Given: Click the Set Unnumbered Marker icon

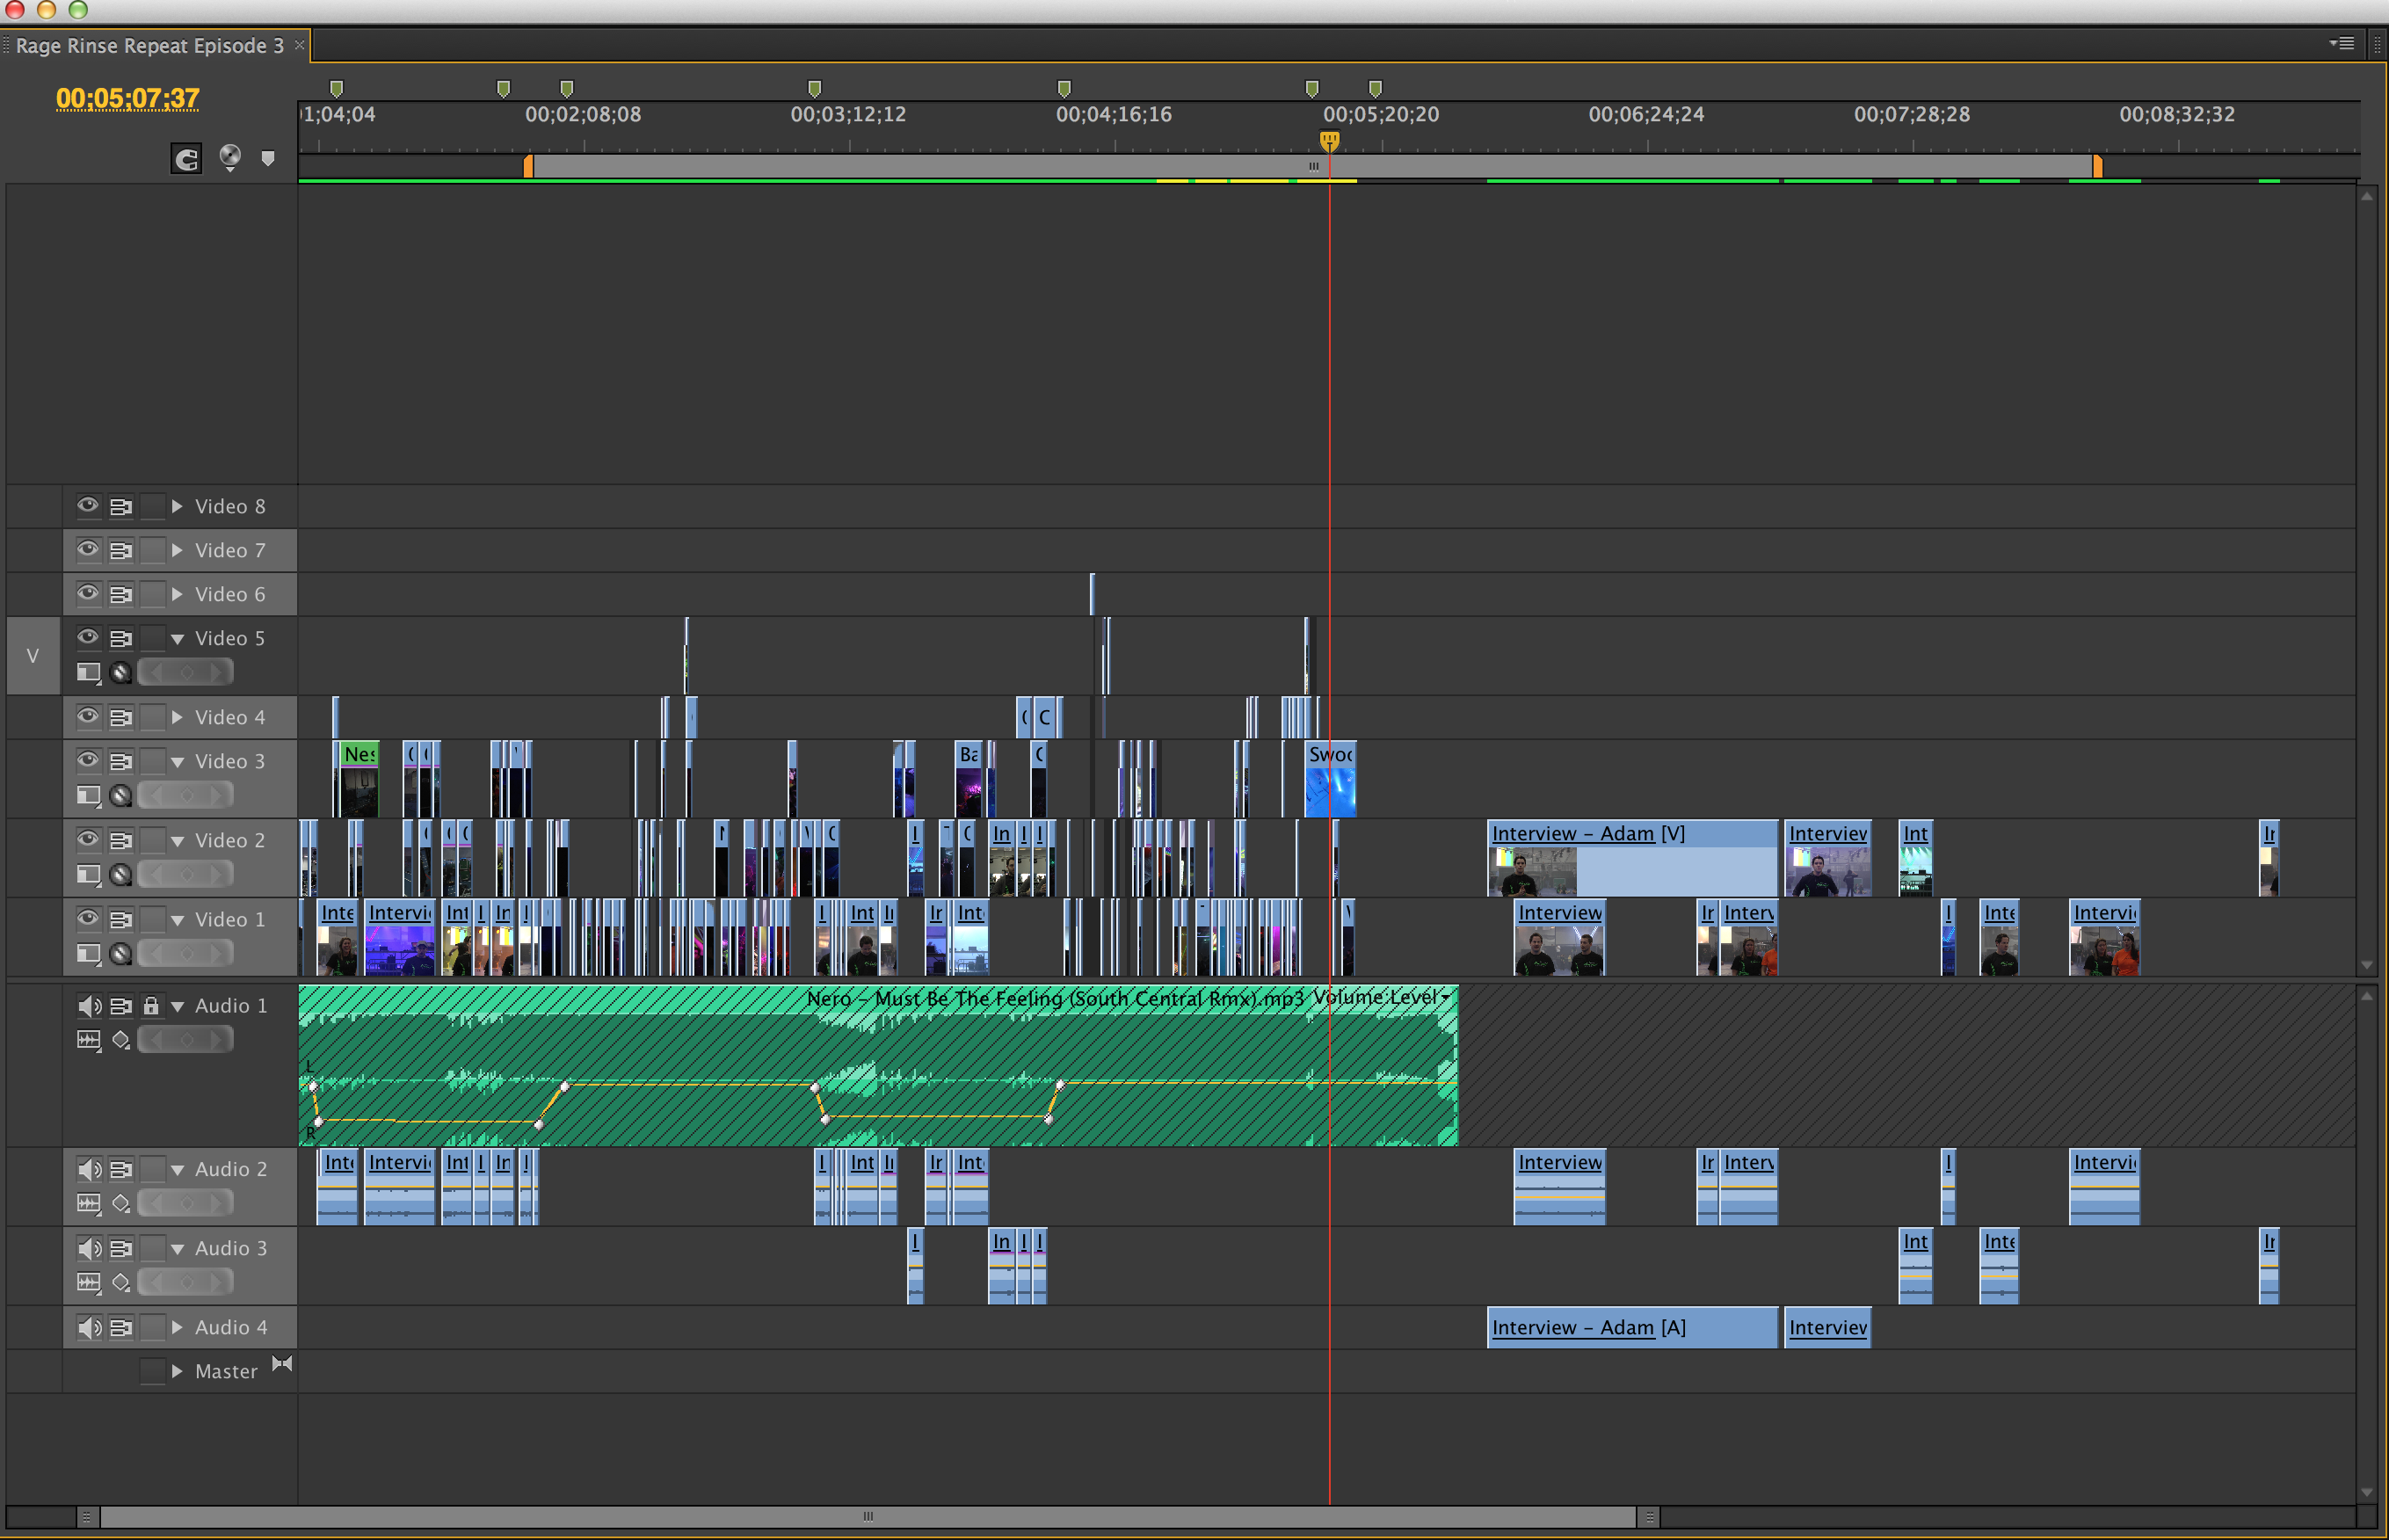Looking at the screenshot, I should (x=268, y=157).
